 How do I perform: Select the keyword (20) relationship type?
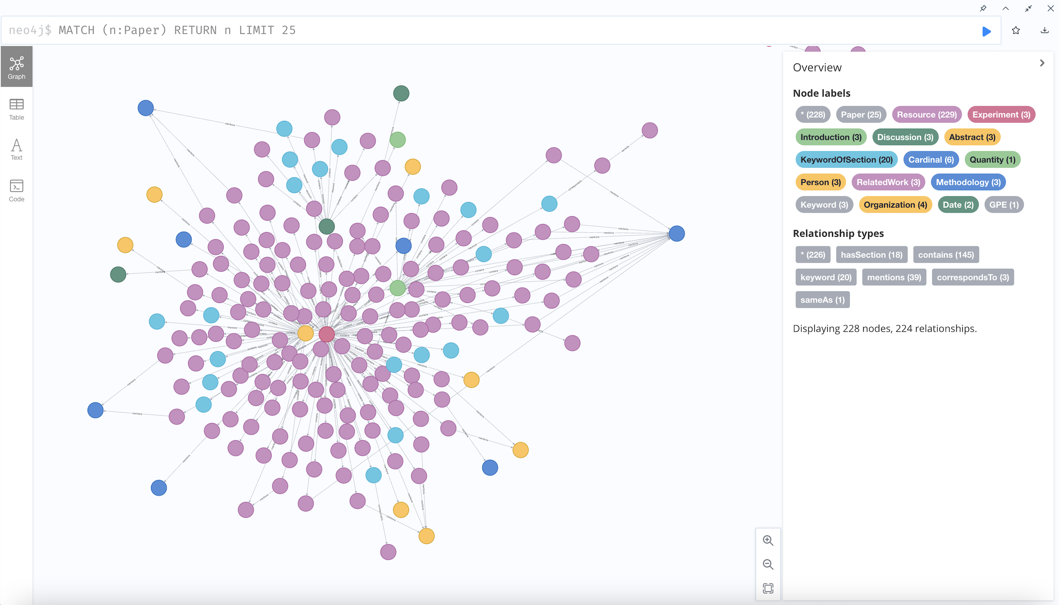click(826, 277)
